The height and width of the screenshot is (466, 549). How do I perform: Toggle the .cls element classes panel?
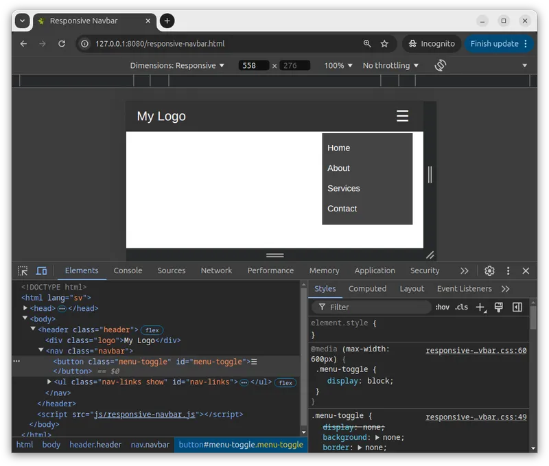(462, 307)
